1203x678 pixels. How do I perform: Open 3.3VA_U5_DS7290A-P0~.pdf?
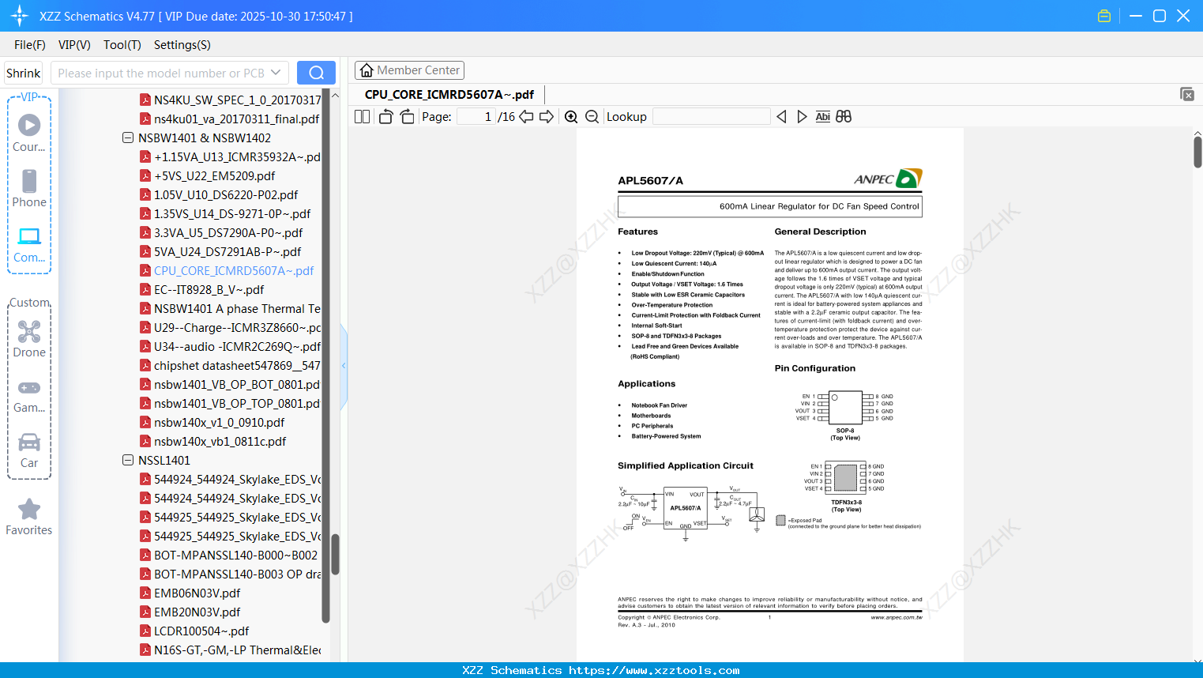point(221,232)
